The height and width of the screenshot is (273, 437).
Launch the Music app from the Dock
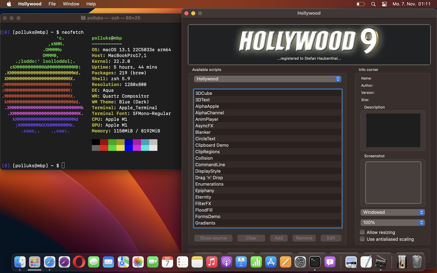(212, 262)
